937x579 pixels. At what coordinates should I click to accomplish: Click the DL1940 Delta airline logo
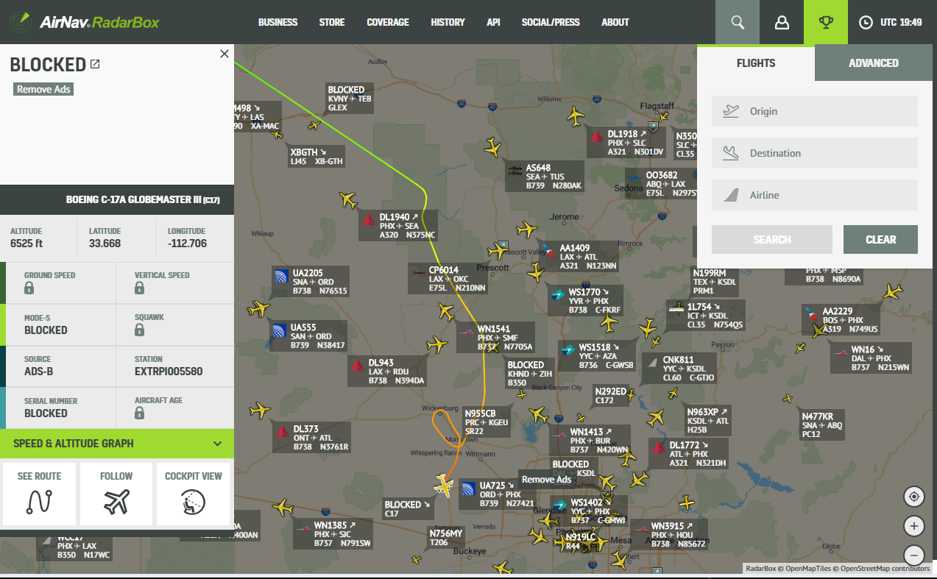(370, 220)
